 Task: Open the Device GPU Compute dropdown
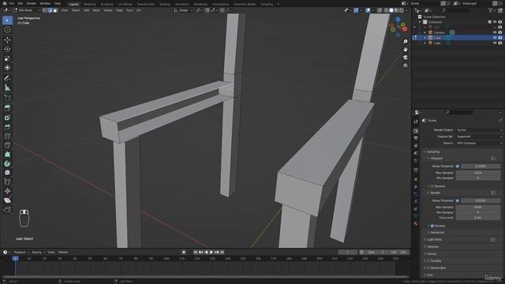click(x=479, y=143)
